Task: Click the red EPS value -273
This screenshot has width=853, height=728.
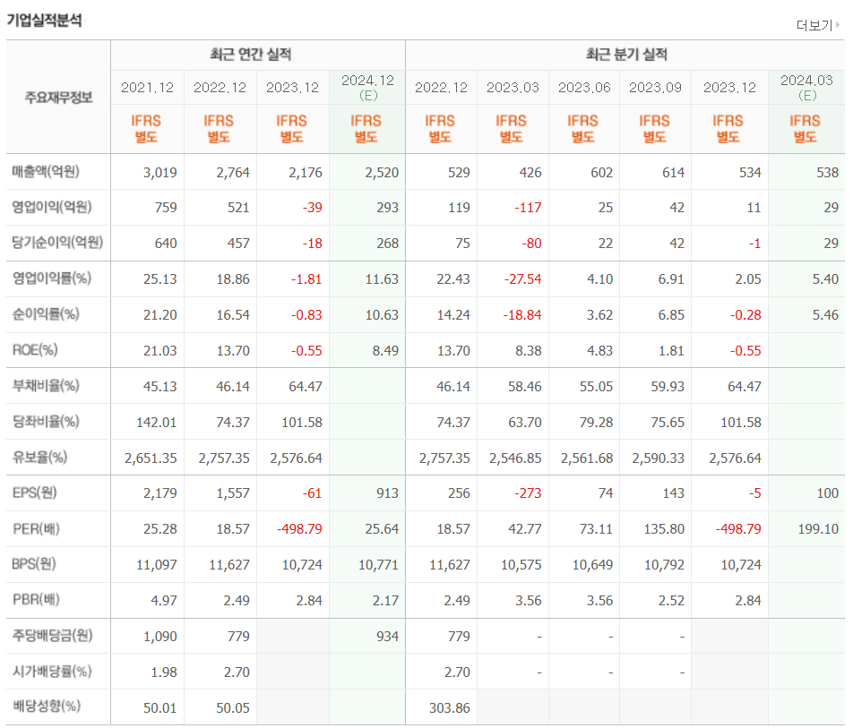Action: point(528,493)
